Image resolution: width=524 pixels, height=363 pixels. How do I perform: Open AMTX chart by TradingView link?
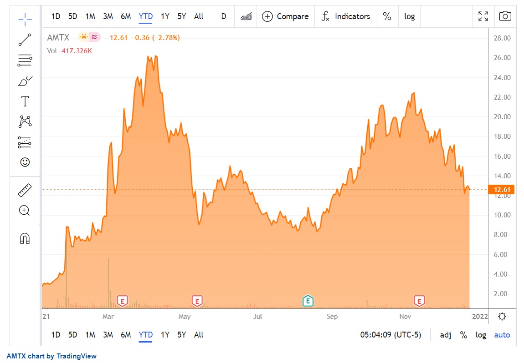pyautogui.click(x=51, y=356)
